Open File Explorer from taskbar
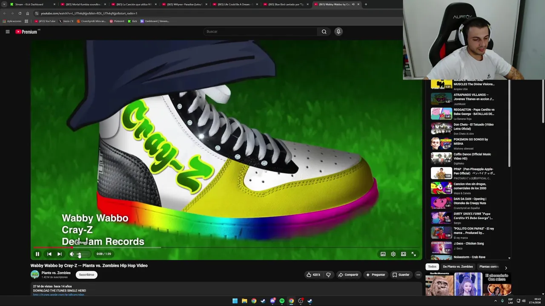The height and width of the screenshot is (306, 545). tap(244, 301)
